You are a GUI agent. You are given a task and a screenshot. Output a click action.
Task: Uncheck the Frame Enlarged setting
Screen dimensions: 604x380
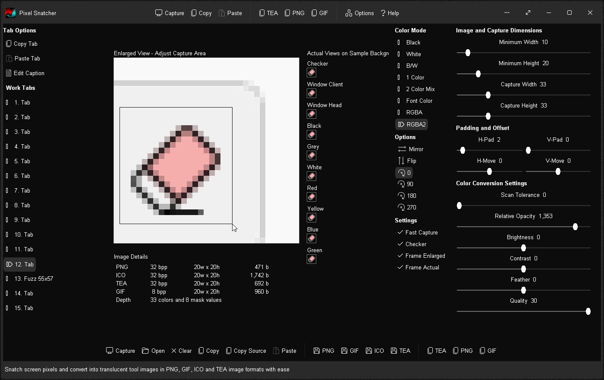pyautogui.click(x=421, y=256)
